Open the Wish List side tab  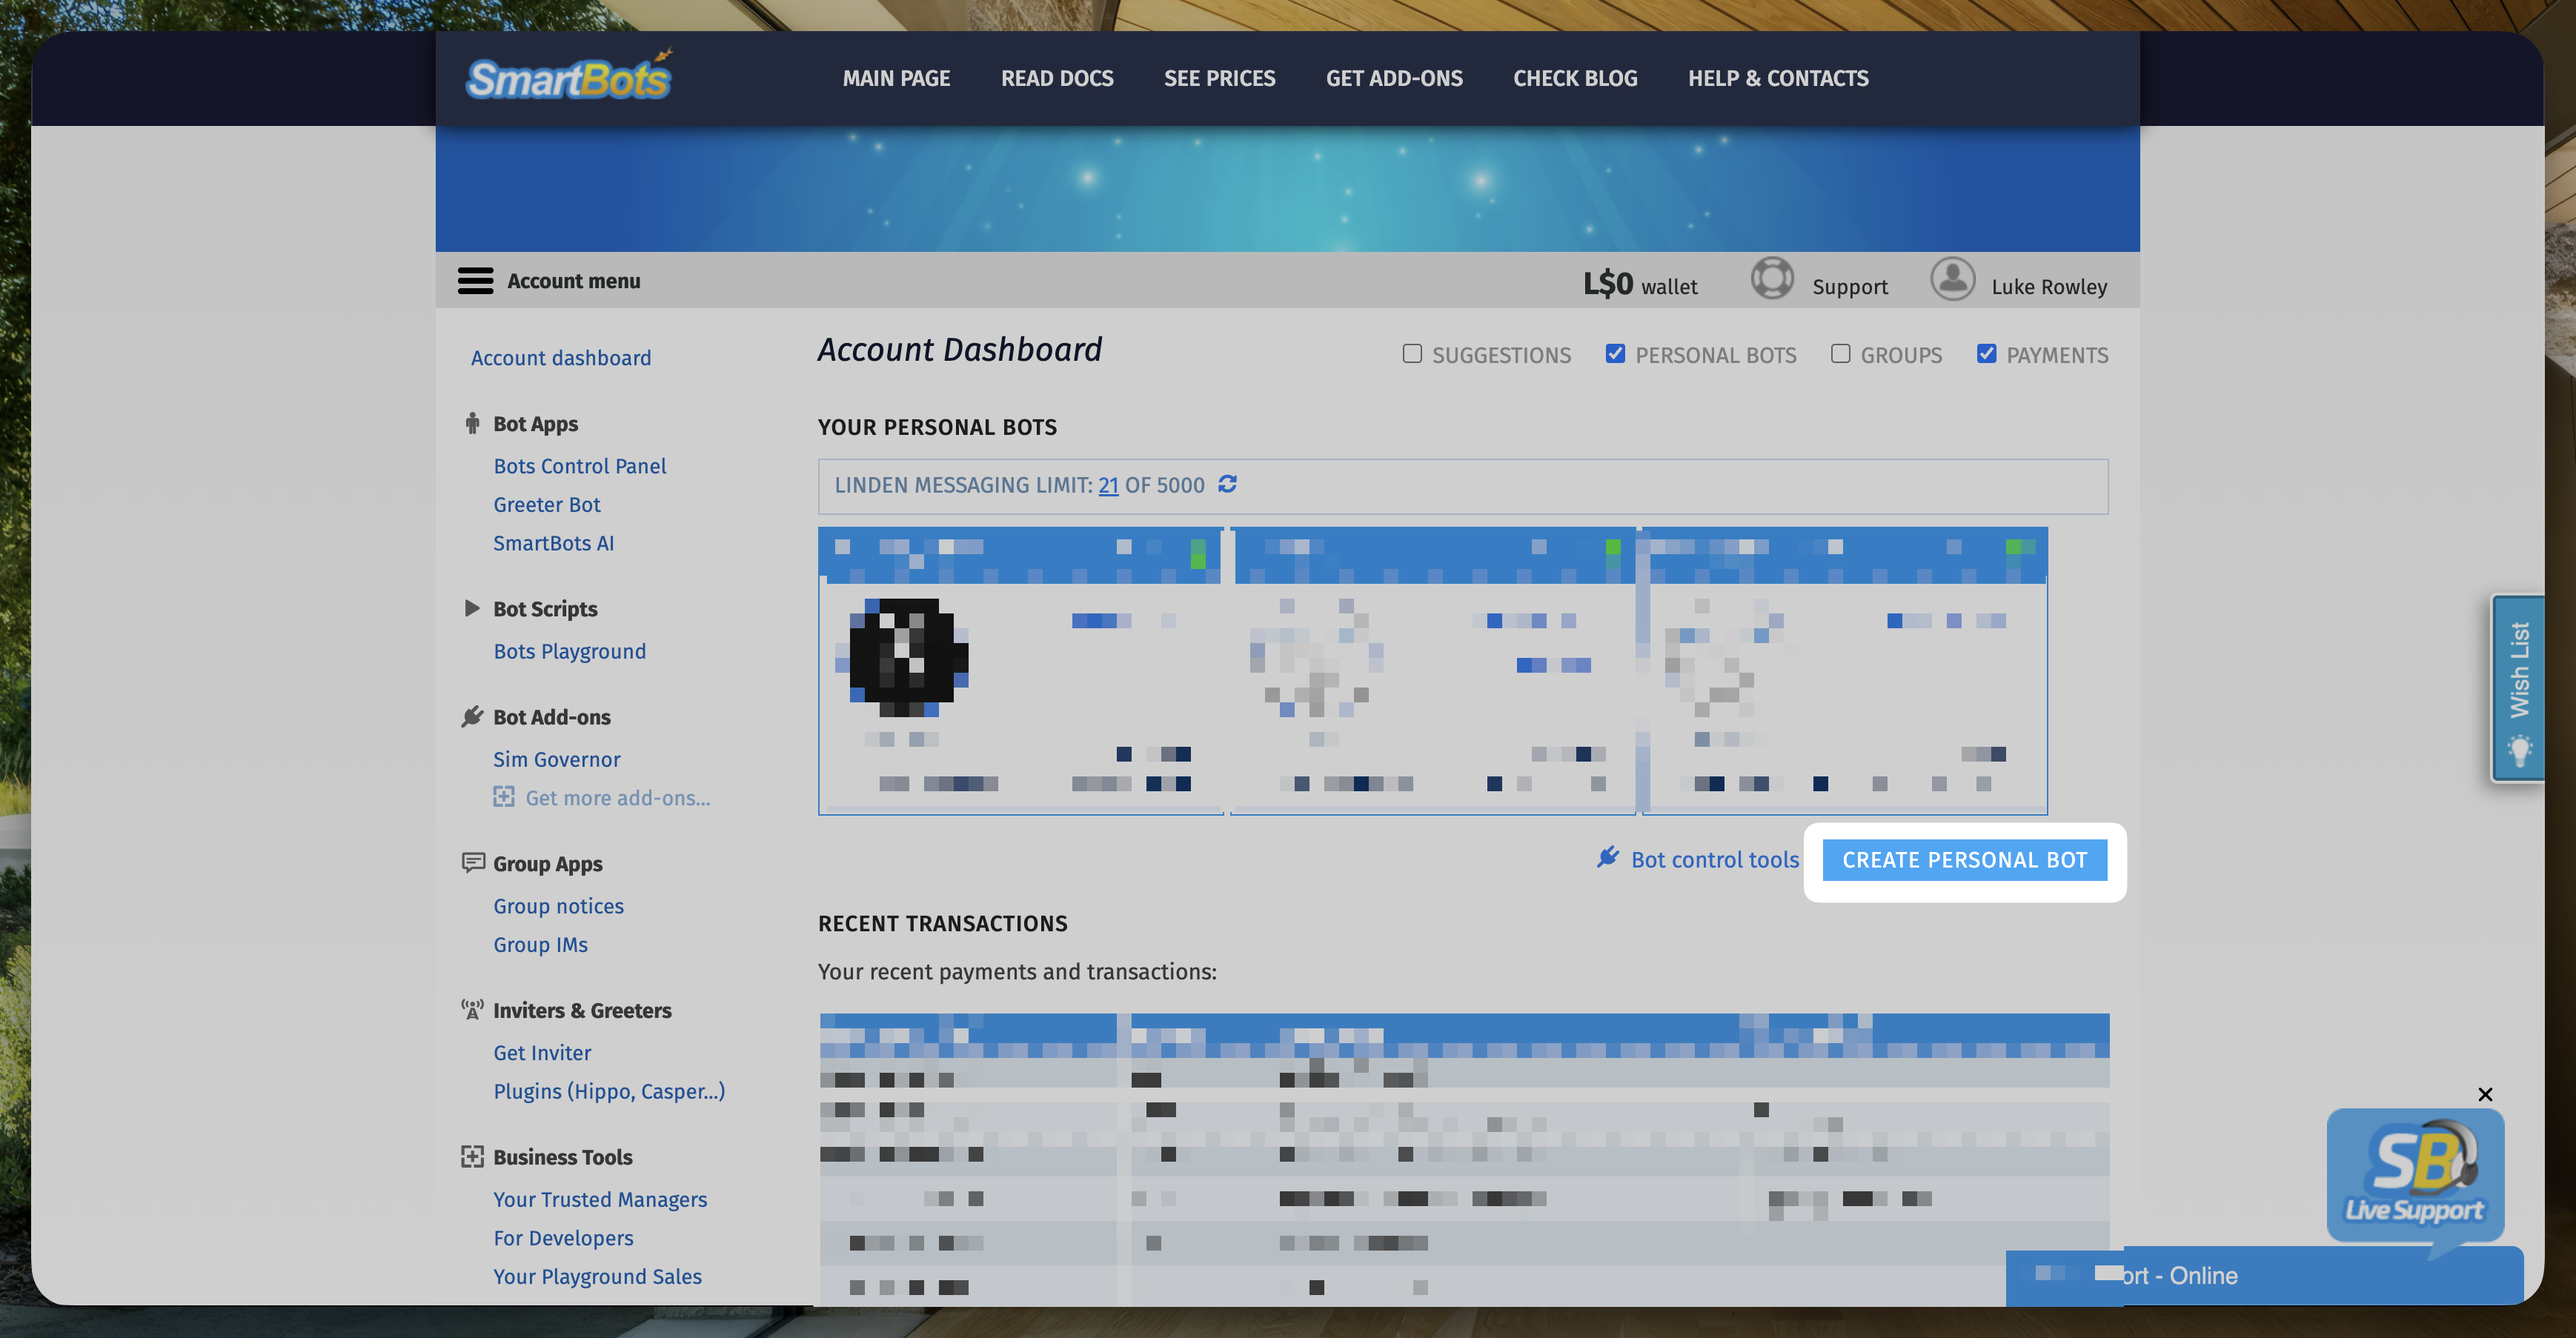click(x=2519, y=688)
